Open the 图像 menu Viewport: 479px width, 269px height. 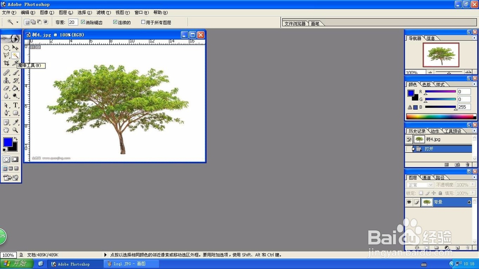coord(47,12)
